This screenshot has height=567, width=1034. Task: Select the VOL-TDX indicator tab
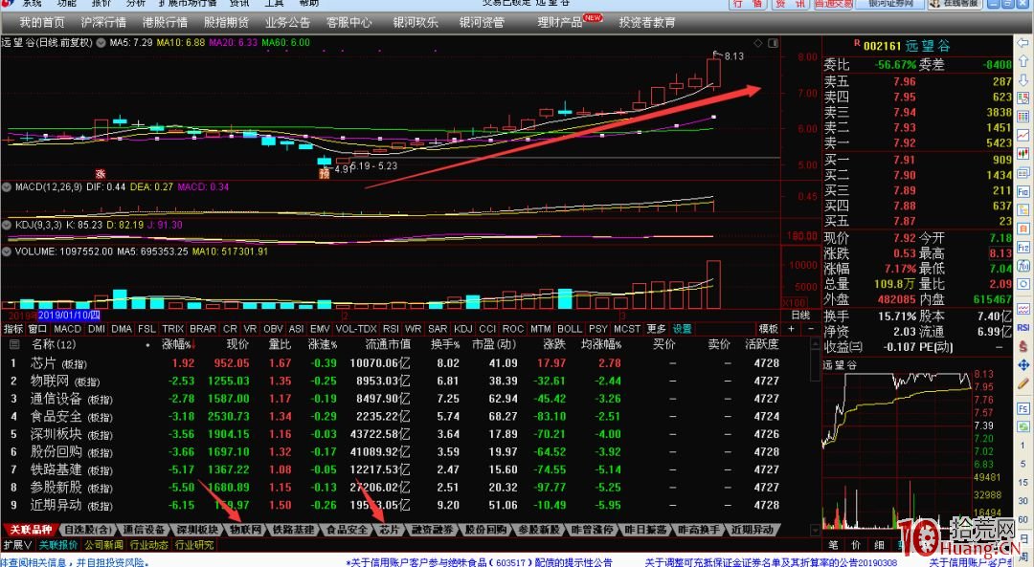click(x=356, y=329)
